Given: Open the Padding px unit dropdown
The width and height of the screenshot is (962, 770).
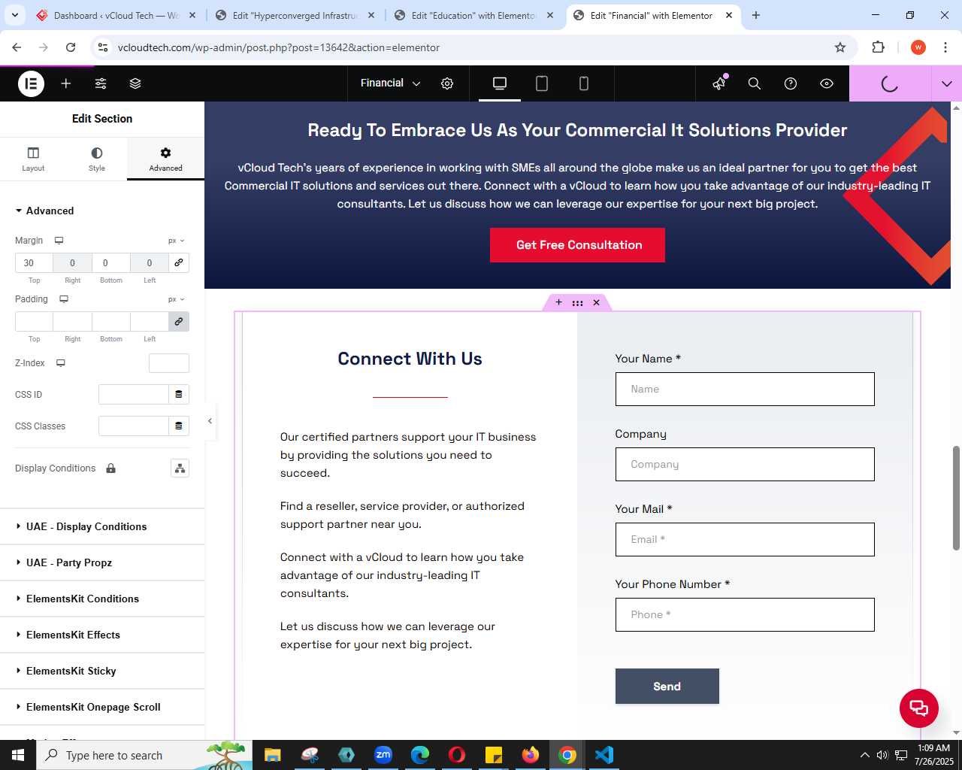Looking at the screenshot, I should [x=177, y=299].
